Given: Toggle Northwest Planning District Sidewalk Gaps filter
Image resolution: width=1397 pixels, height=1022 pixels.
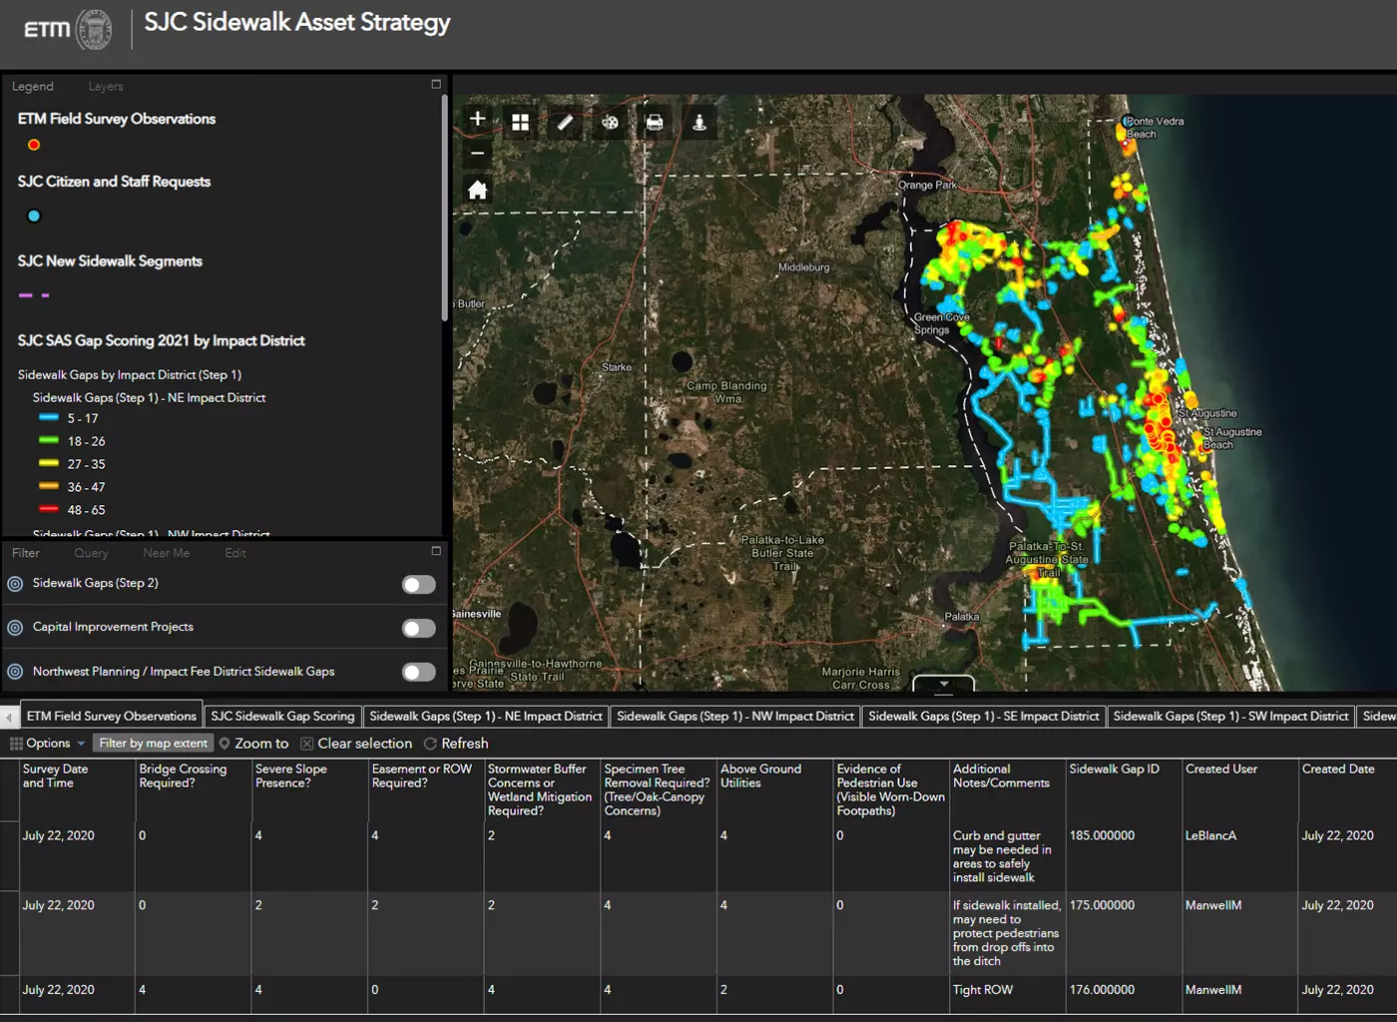Looking at the screenshot, I should coord(419,672).
